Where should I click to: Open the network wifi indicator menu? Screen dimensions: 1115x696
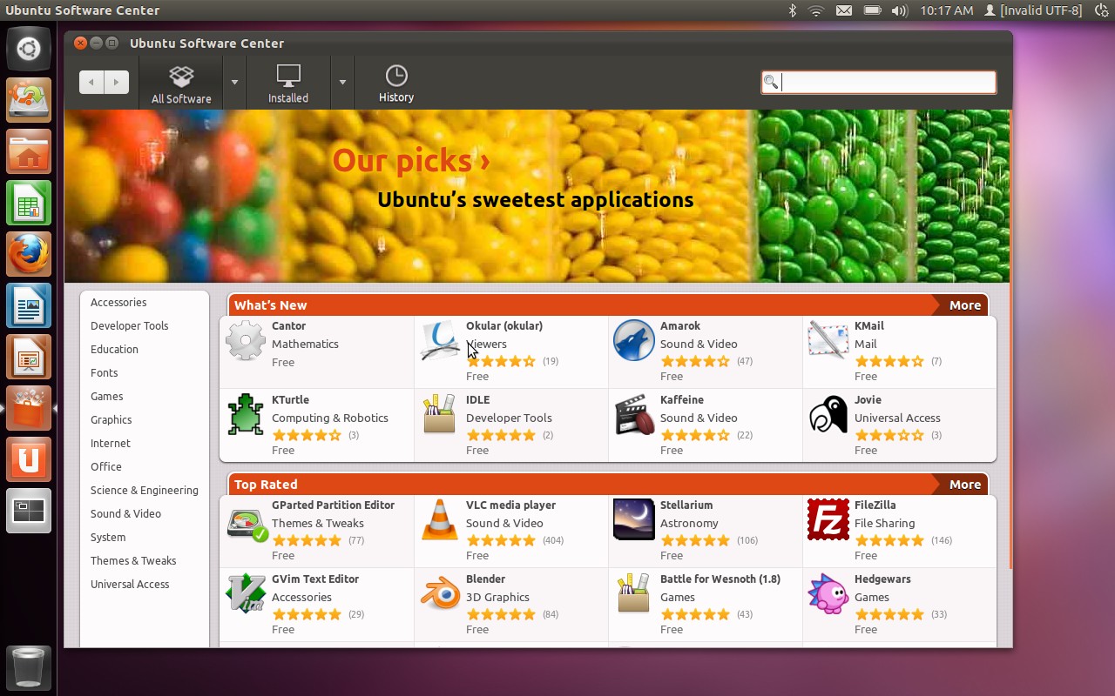(x=816, y=10)
